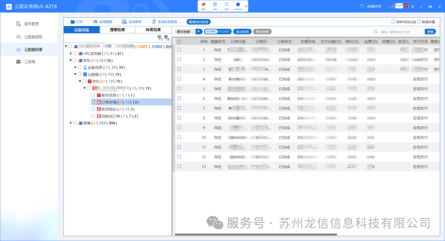Click the clock time-check icon
This screenshot has height=241, width=445.
(x=238, y=5)
